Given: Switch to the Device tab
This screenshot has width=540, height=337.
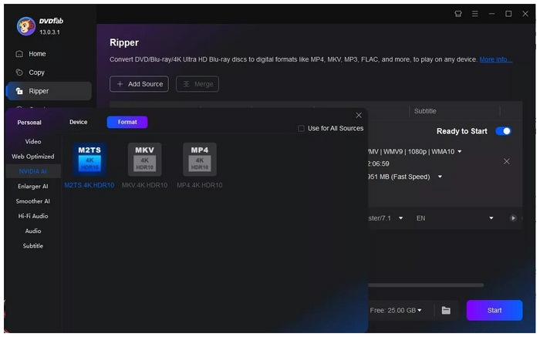Looking at the screenshot, I should click(x=78, y=122).
